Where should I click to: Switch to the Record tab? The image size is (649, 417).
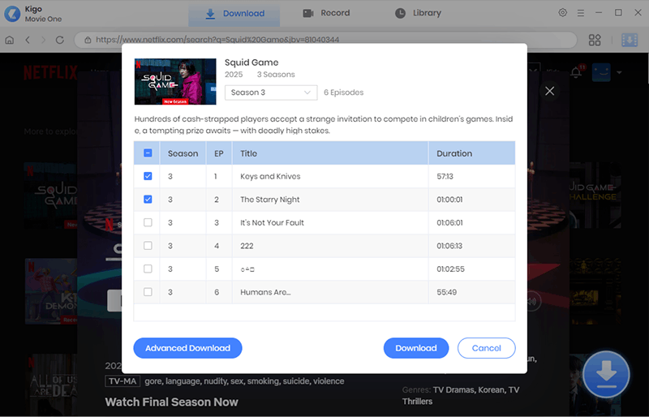(x=326, y=13)
